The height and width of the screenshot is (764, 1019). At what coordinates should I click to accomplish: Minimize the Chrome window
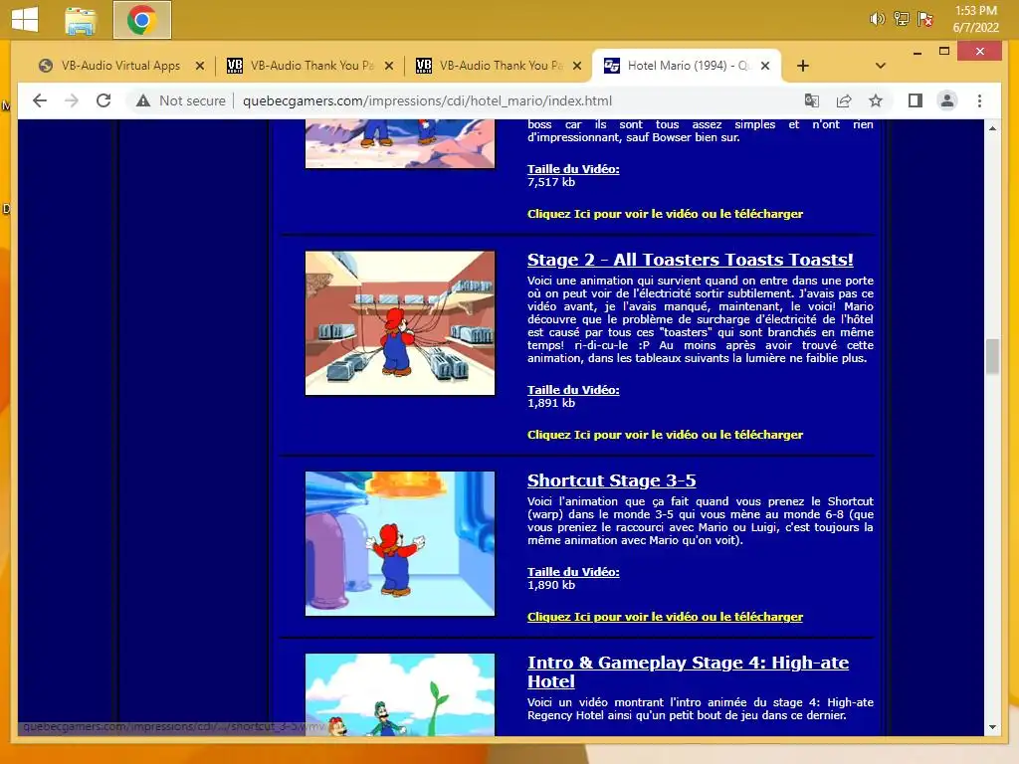tap(917, 52)
